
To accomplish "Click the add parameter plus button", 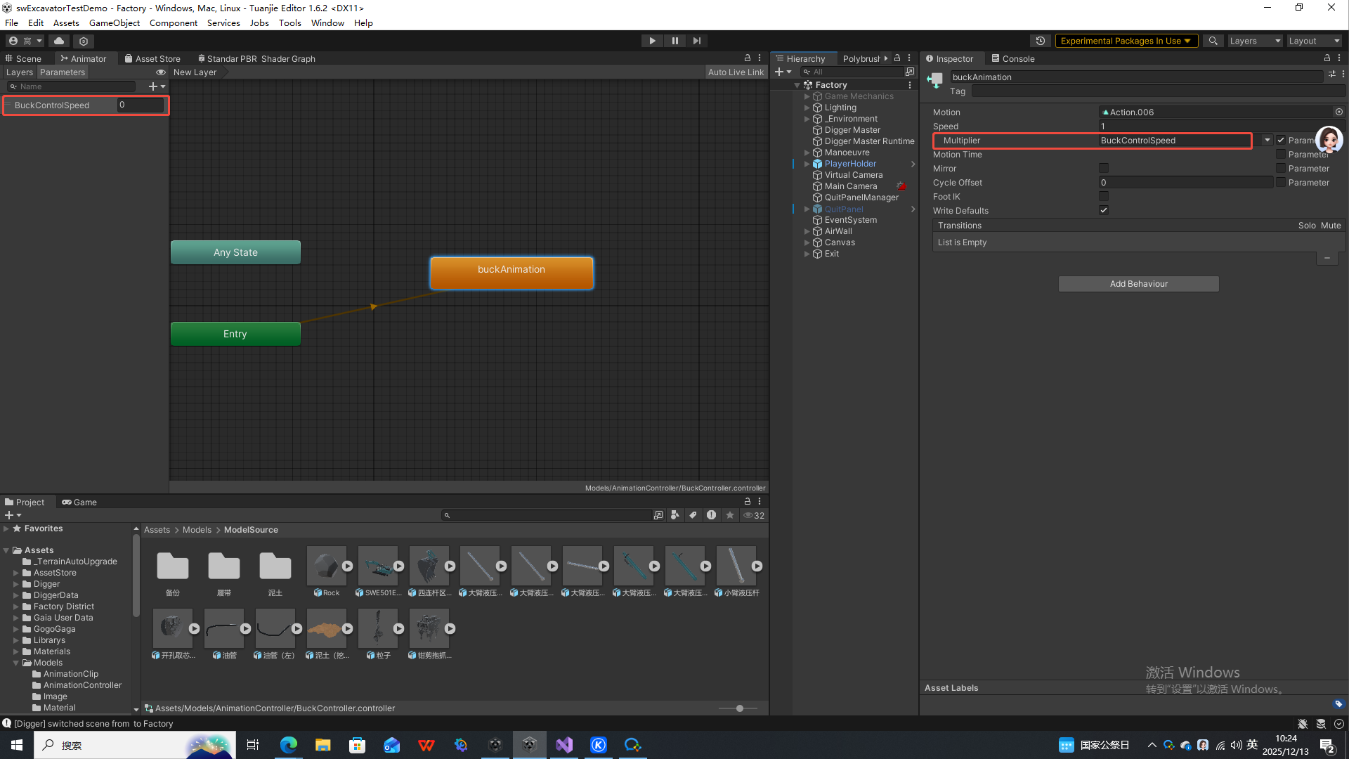I will (154, 86).
